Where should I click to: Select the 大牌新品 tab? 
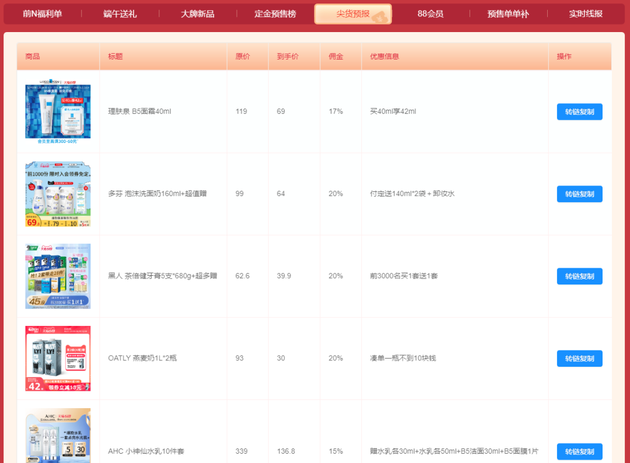click(x=197, y=14)
